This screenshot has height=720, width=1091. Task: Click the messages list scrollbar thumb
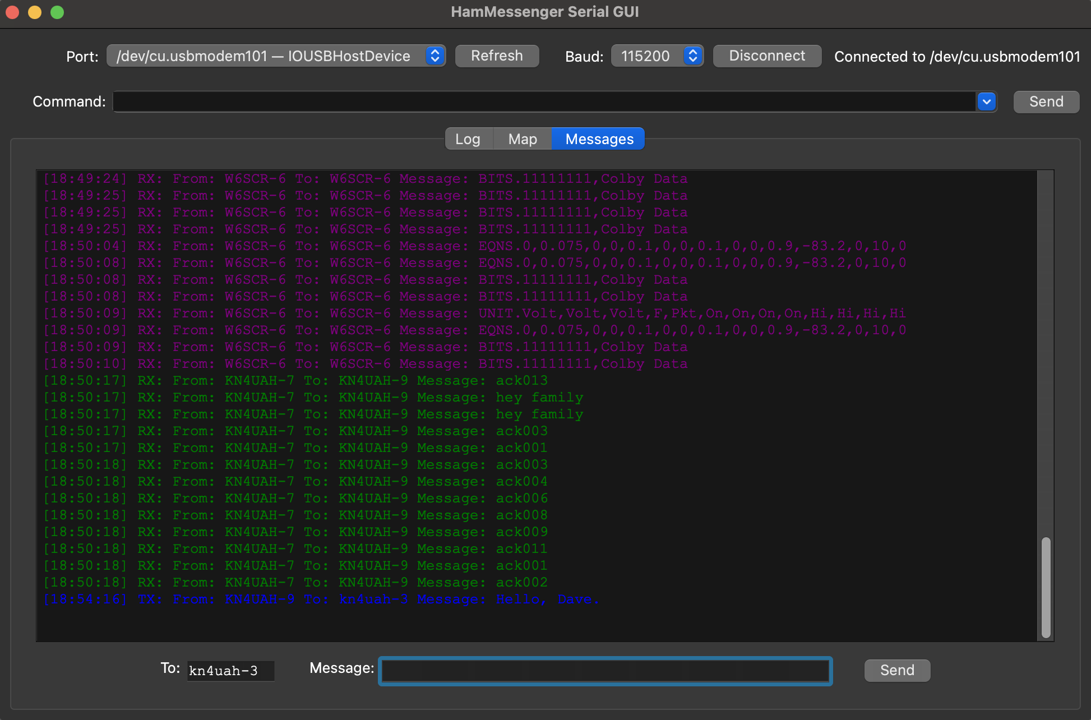click(1046, 587)
